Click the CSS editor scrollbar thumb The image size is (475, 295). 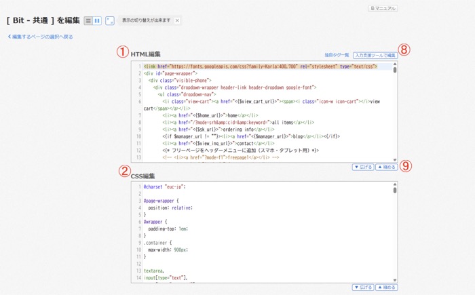(395, 190)
